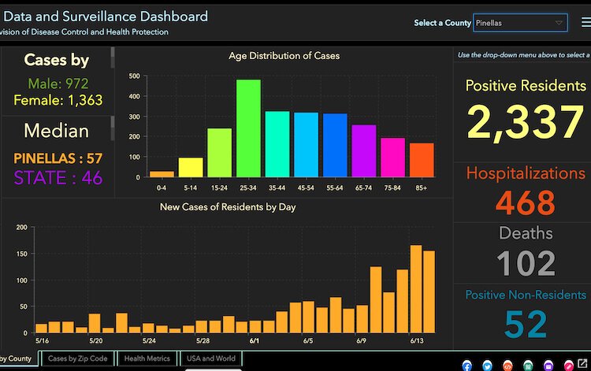Select the 15-24 age group bar
The width and height of the screenshot is (591, 371).
pyautogui.click(x=219, y=153)
